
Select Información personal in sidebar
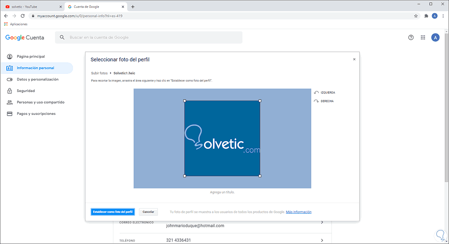coord(36,68)
